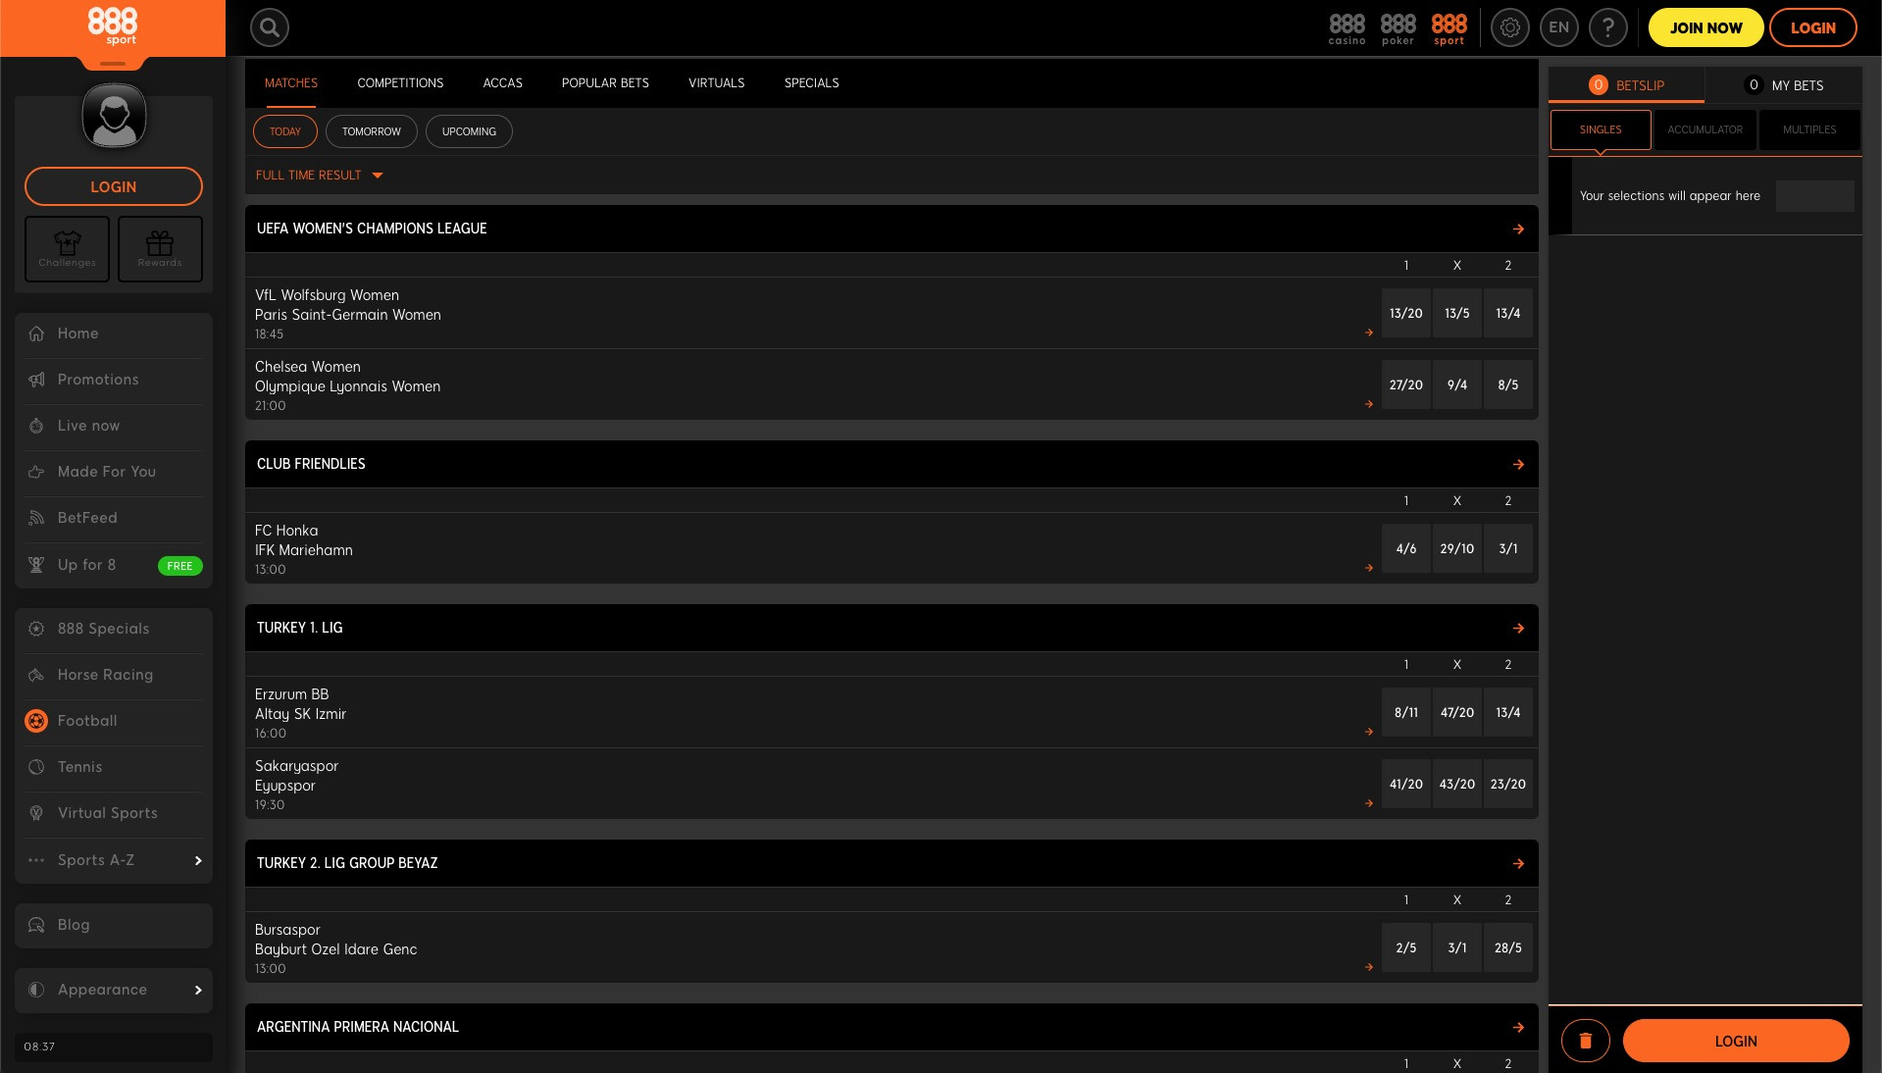Expand Sports A-Z list

pyautogui.click(x=114, y=860)
